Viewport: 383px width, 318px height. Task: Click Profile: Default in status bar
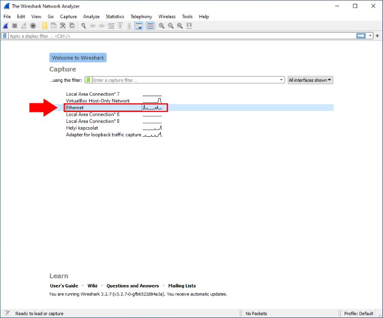359,313
